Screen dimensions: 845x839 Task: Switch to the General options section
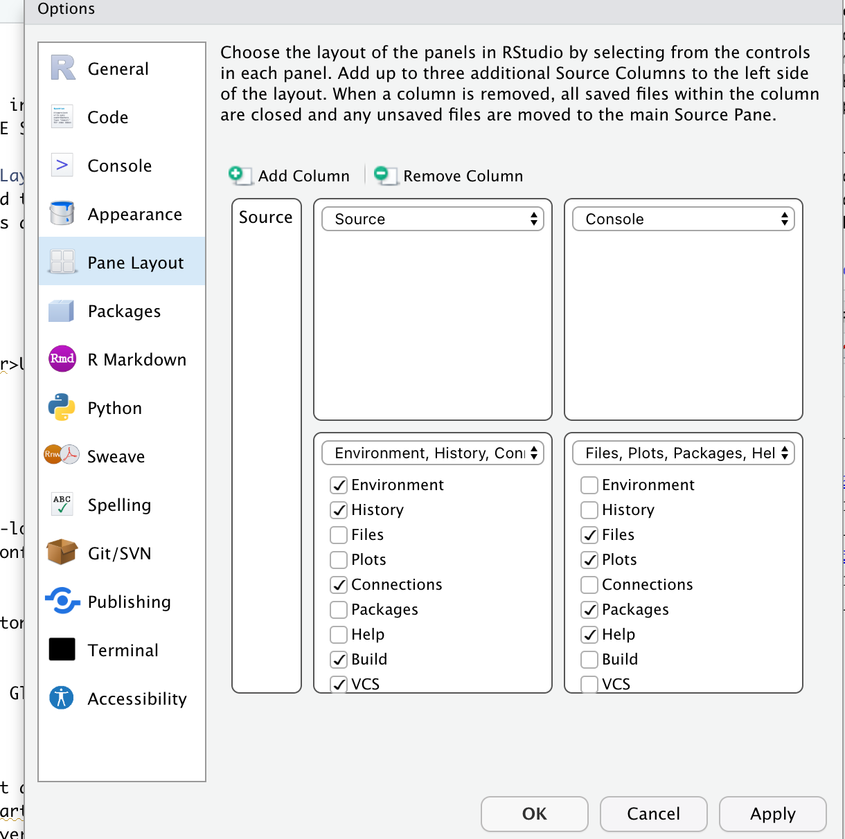point(118,69)
